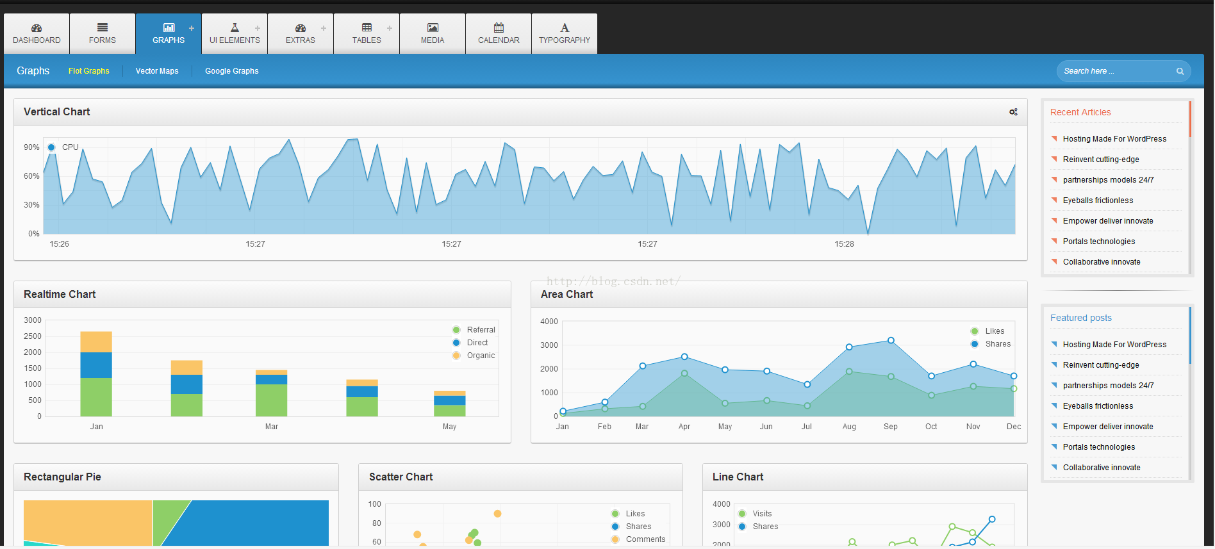1215x549 pixels.
Task: Click the Line Chart panel title
Action: (x=738, y=477)
